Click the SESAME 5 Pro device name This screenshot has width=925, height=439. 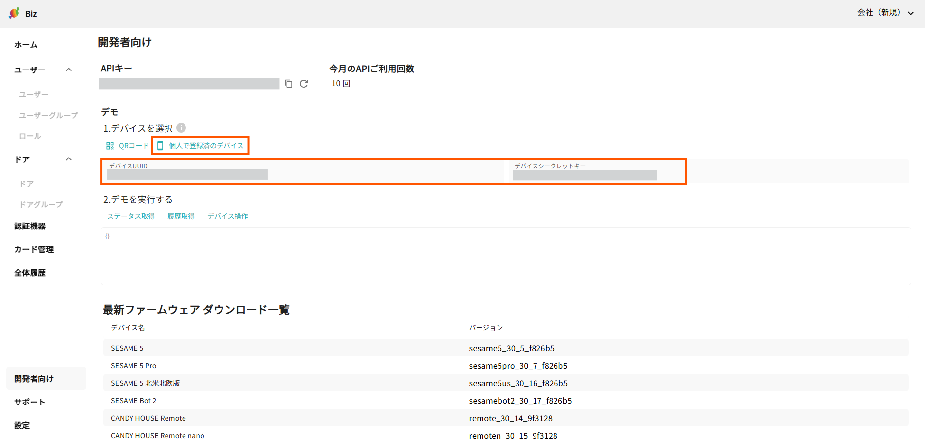coord(133,366)
